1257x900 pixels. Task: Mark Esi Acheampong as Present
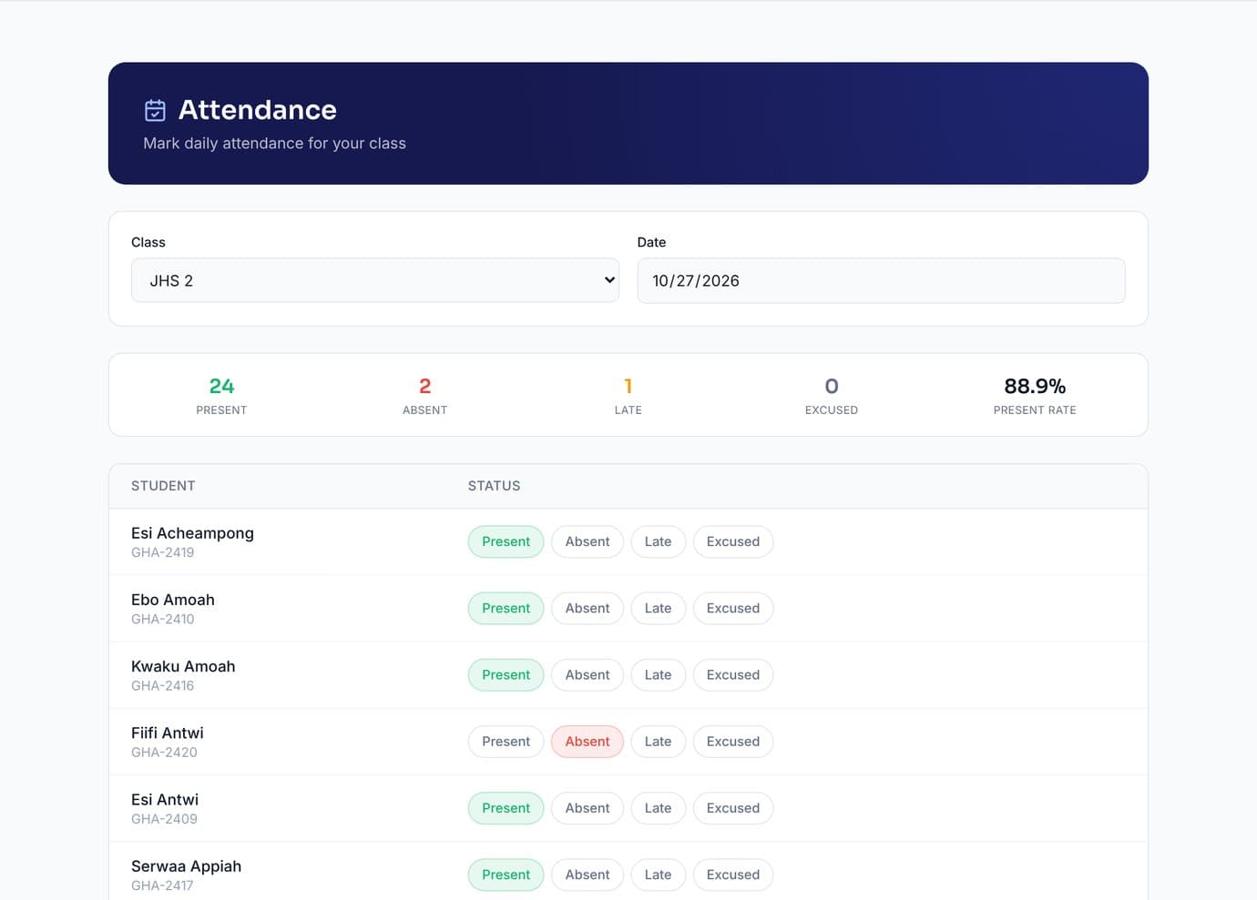pos(506,541)
